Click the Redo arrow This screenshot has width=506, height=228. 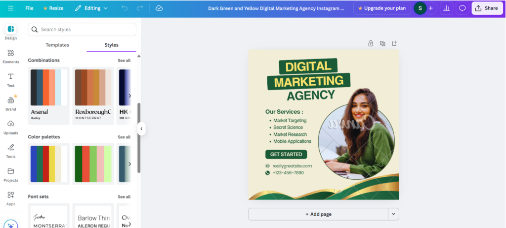[x=140, y=8]
